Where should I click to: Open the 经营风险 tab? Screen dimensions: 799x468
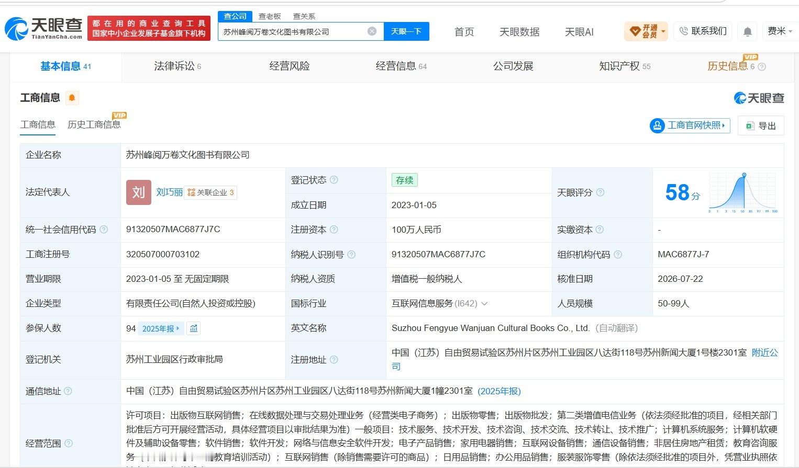(290, 66)
